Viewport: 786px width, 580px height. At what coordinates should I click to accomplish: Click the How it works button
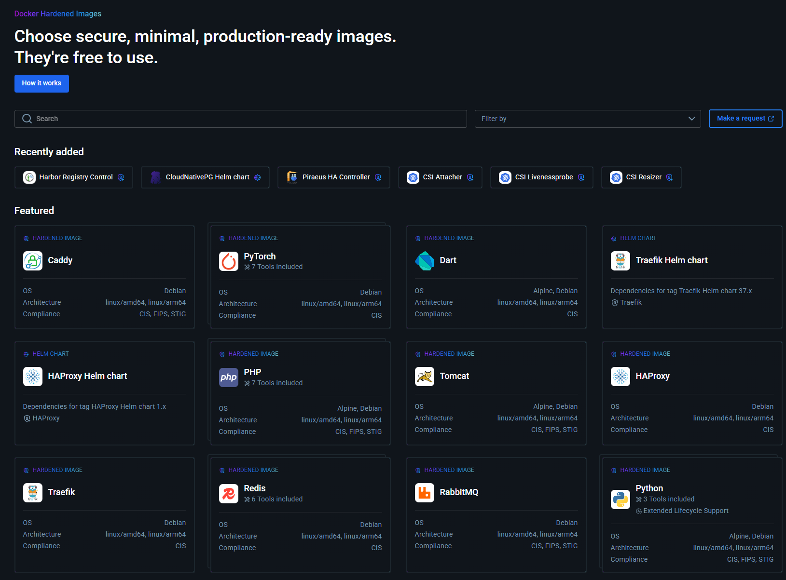point(41,83)
